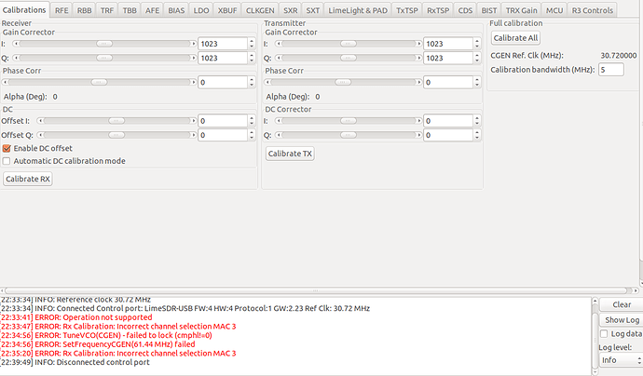Click the Transmitter Phase Corr value field
Screen dimensions: 643x376
[x=448, y=82]
